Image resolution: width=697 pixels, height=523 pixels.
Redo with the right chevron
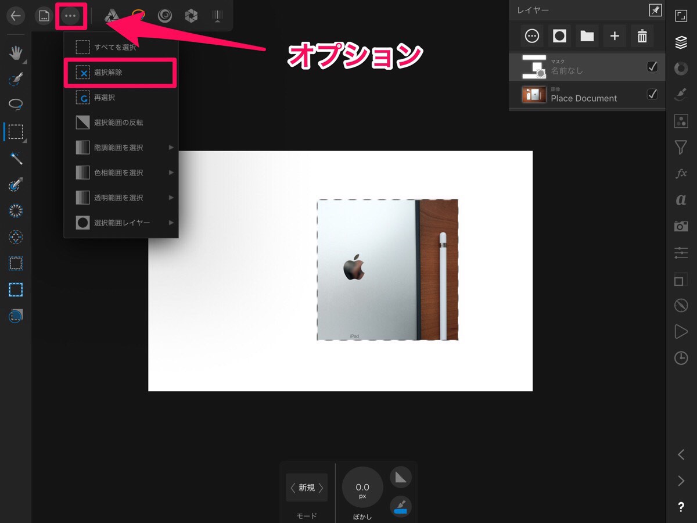tap(681, 481)
